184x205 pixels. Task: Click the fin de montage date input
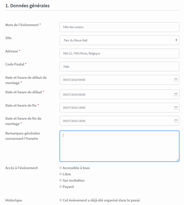tap(119, 121)
